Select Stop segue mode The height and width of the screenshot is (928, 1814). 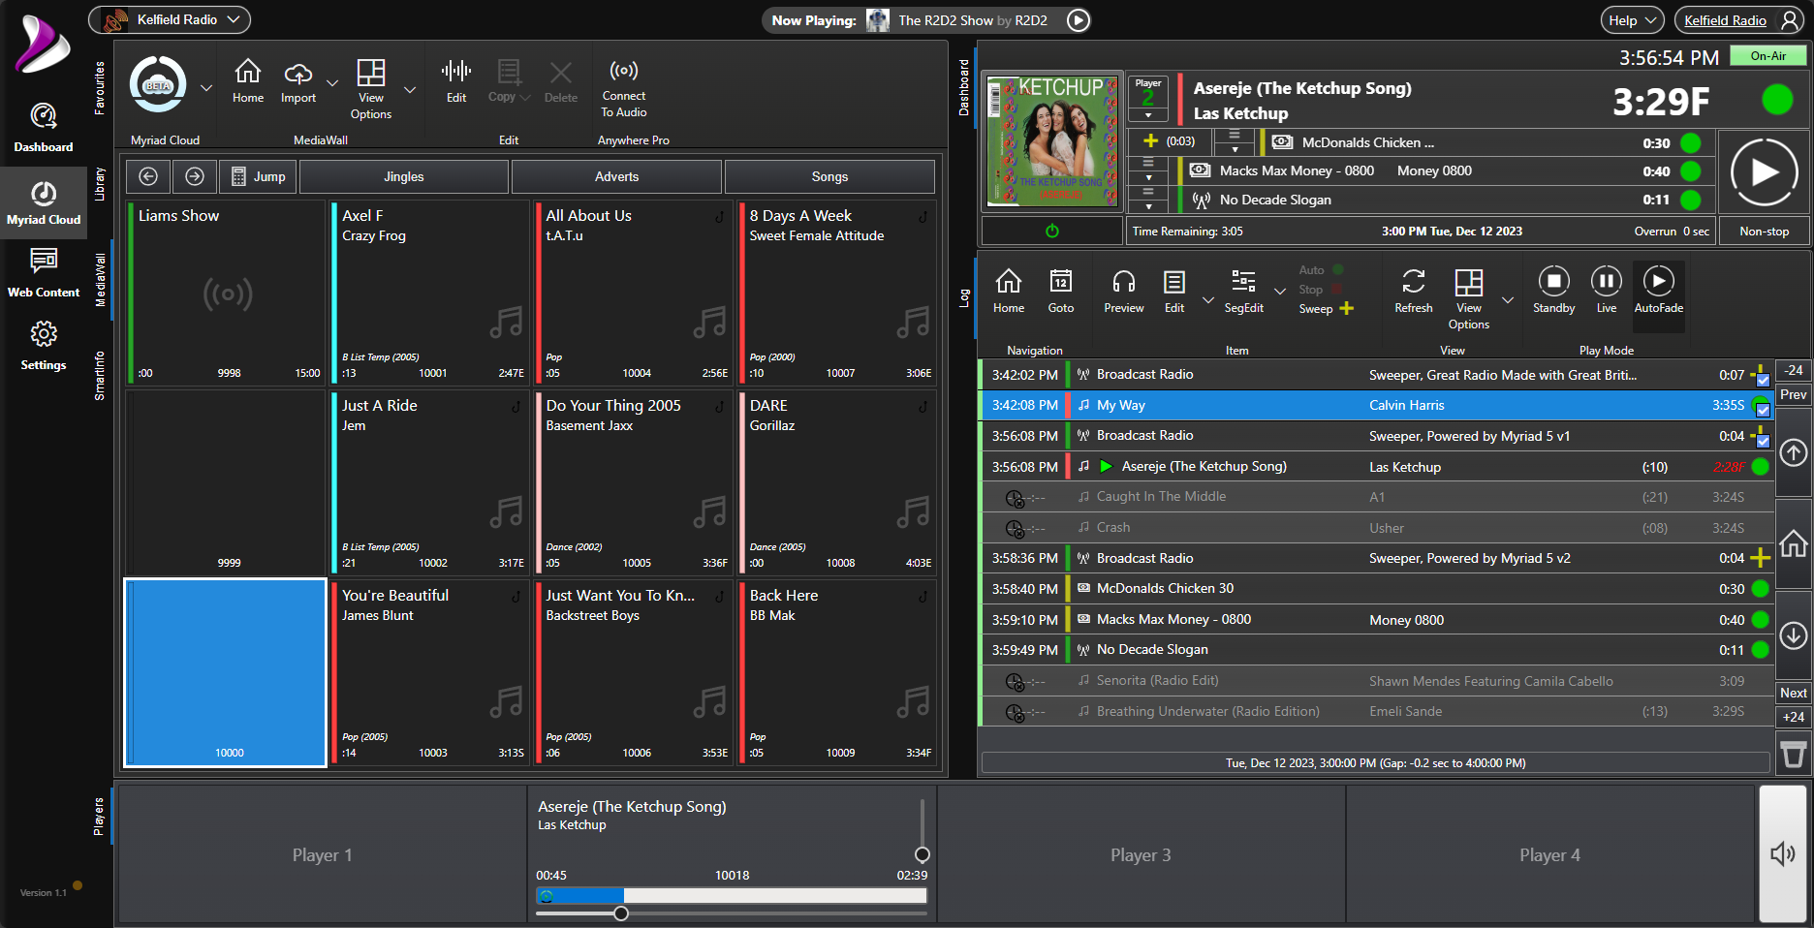tap(1320, 290)
